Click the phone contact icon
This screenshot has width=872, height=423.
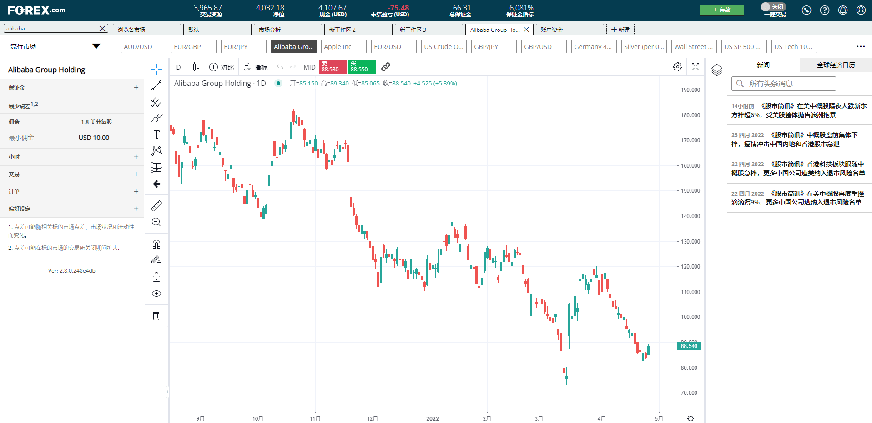806,10
